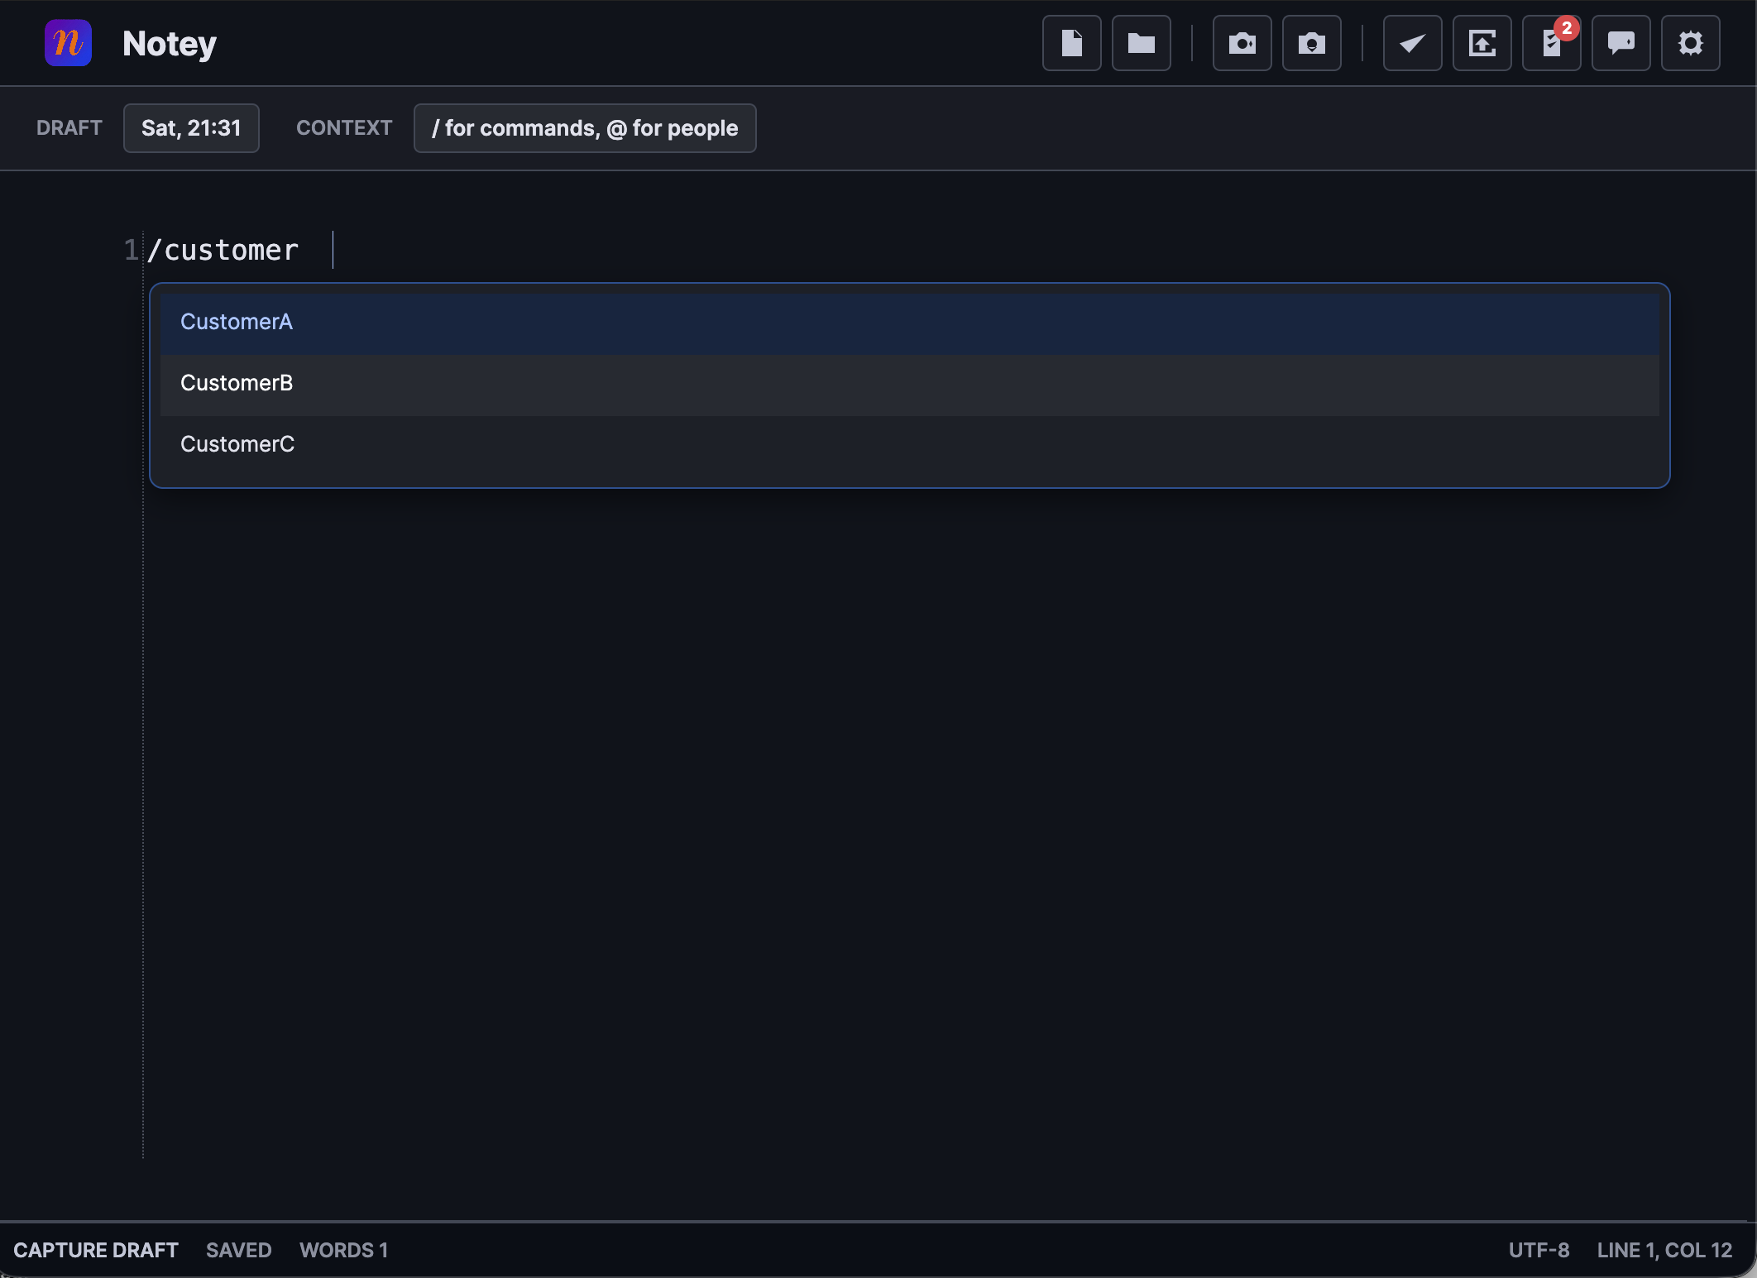Click the export upload arrow icon

coord(1482,43)
